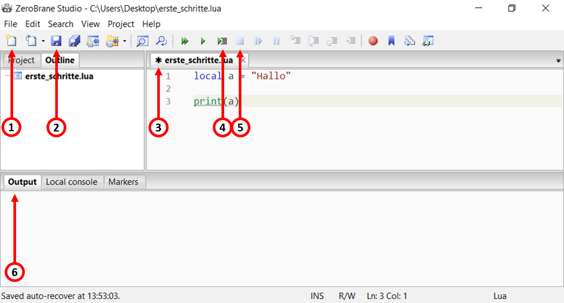Expand the project directory dropdown arrow
The width and height of the screenshot is (564, 303).
pos(125,41)
